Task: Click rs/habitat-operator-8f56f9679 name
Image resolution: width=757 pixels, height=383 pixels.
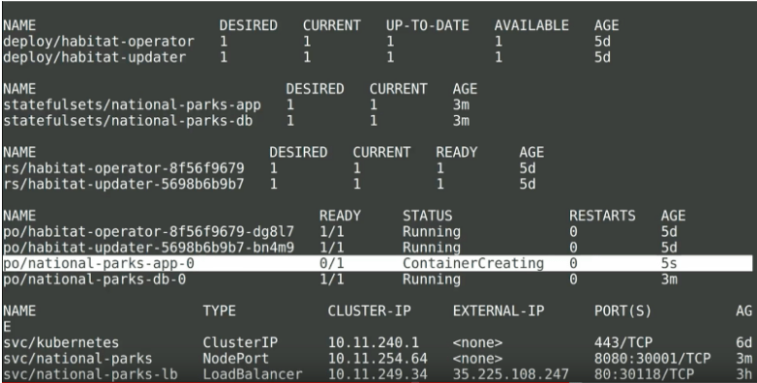Action: tap(124, 168)
